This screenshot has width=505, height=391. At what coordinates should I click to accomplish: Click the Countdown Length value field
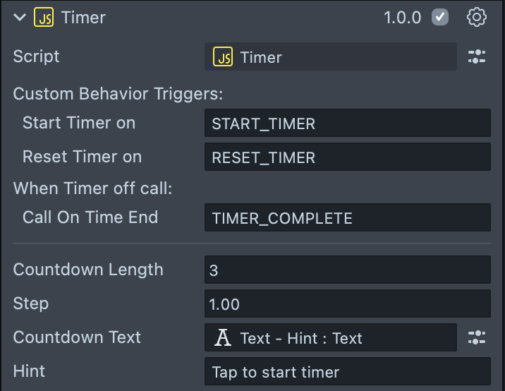pos(347,270)
